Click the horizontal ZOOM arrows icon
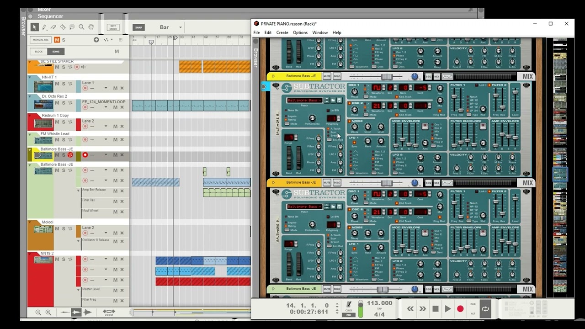585x329 pixels. click(x=109, y=312)
